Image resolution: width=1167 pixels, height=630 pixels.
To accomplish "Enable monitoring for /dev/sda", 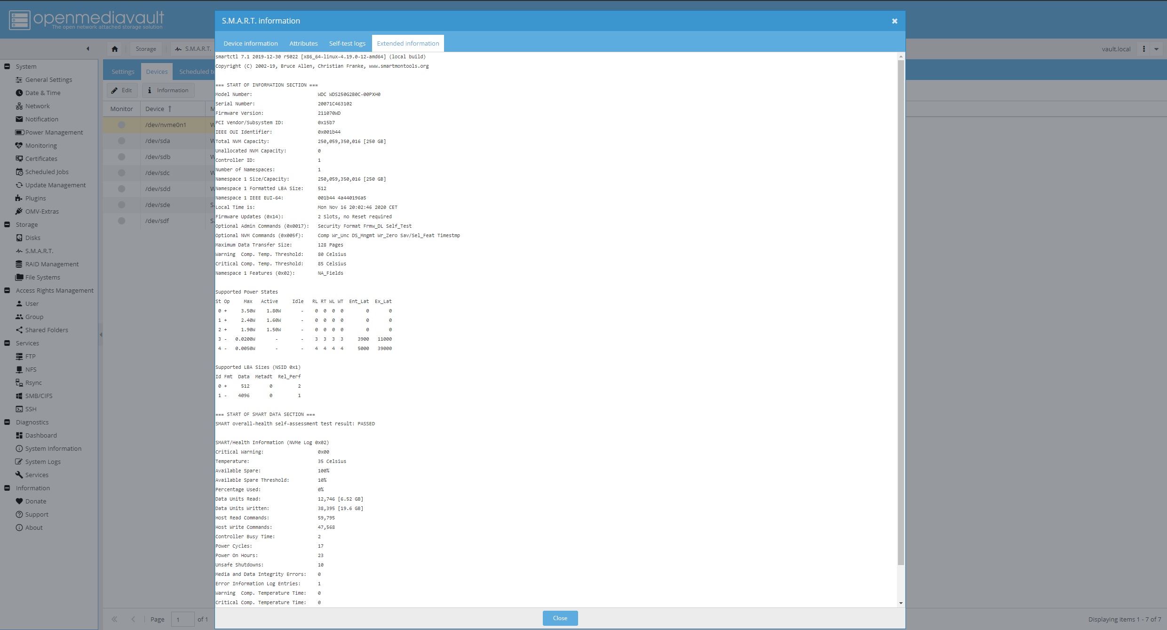I will [x=121, y=141].
